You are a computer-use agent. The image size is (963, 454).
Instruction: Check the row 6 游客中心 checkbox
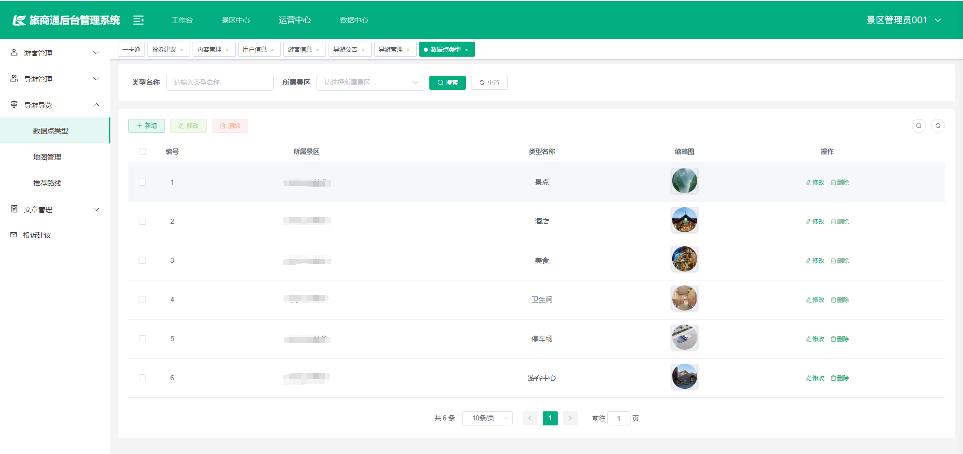(142, 378)
